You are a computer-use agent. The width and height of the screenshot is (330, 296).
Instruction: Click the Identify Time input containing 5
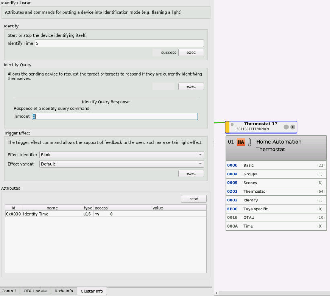[119, 43]
